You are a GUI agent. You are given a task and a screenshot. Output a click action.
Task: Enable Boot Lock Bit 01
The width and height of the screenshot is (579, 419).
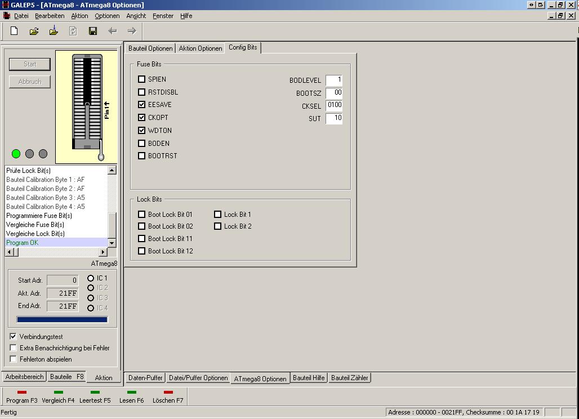point(141,214)
